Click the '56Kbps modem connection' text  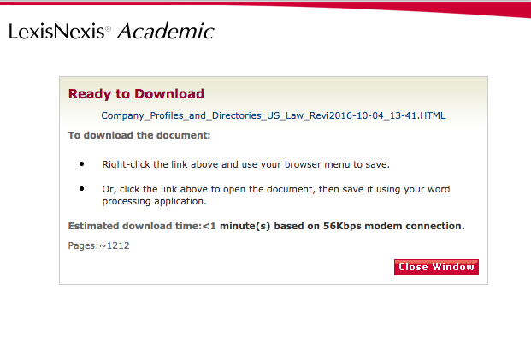pos(394,226)
